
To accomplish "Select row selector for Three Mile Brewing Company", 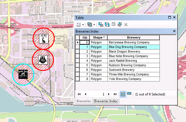I will pyautogui.click(x=77, y=74).
